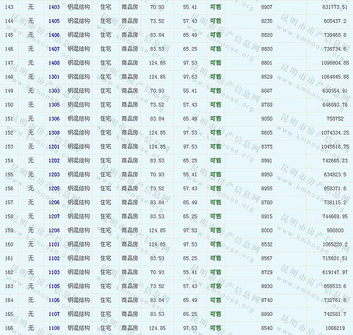
Task: Open room 1403 link
Action: pos(54,7)
